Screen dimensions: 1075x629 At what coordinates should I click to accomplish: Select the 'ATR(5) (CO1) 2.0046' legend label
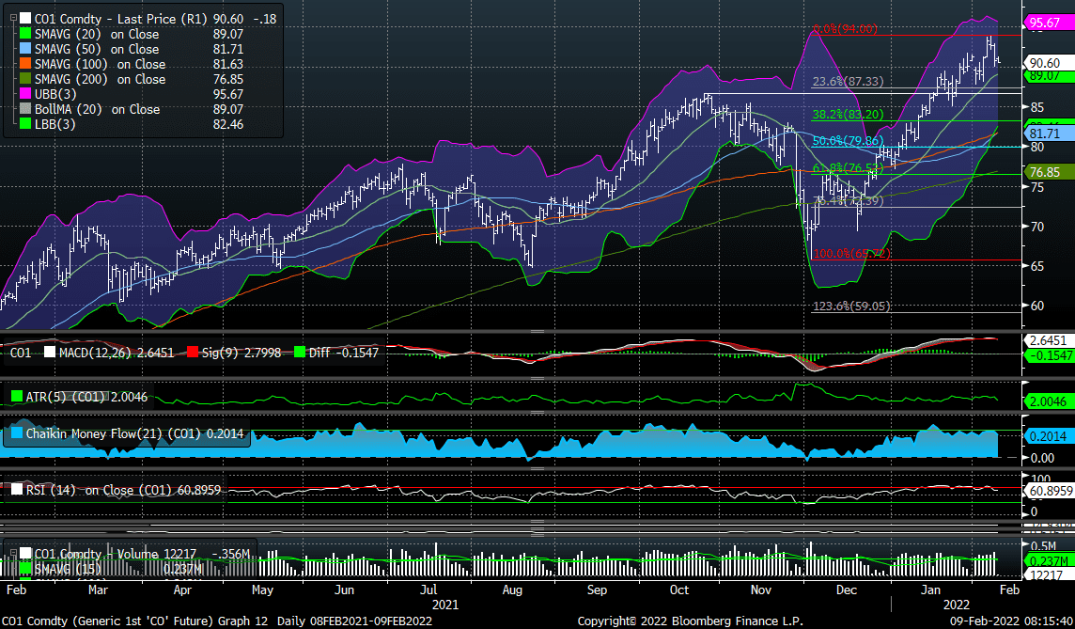pyautogui.click(x=86, y=397)
